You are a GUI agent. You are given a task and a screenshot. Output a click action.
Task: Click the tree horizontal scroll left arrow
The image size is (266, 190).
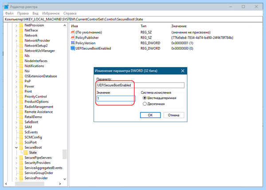pyautogui.click(x=6, y=184)
